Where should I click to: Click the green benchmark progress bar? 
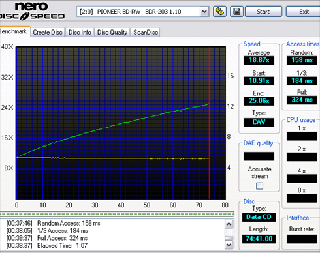pyautogui.click(x=117, y=214)
